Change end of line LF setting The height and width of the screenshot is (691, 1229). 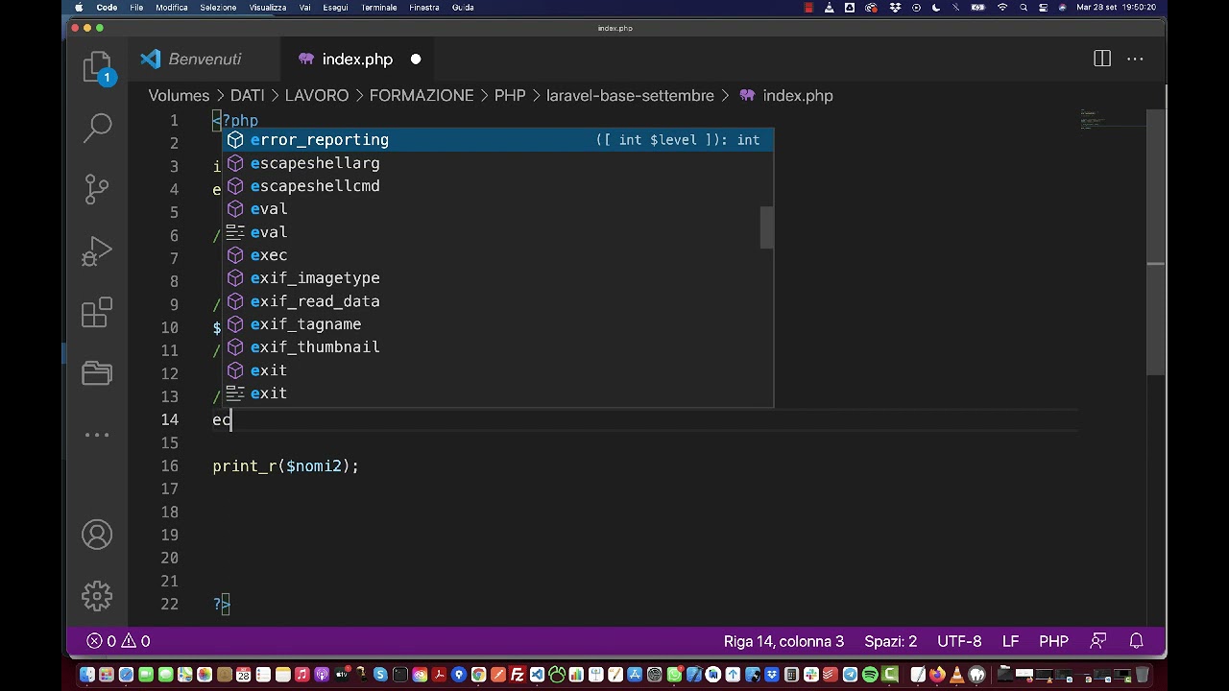[x=1010, y=641]
